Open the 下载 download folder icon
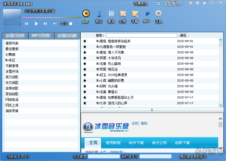This screenshot has height=161, width=226. click(x=135, y=14)
